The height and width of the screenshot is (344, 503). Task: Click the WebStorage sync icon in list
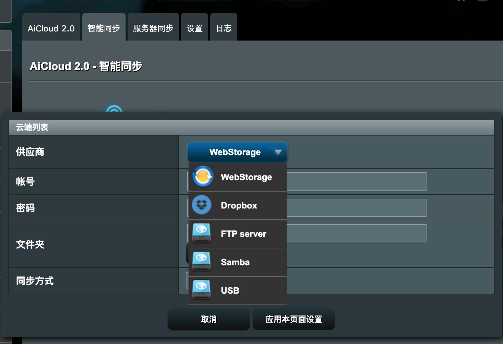pyautogui.click(x=202, y=176)
